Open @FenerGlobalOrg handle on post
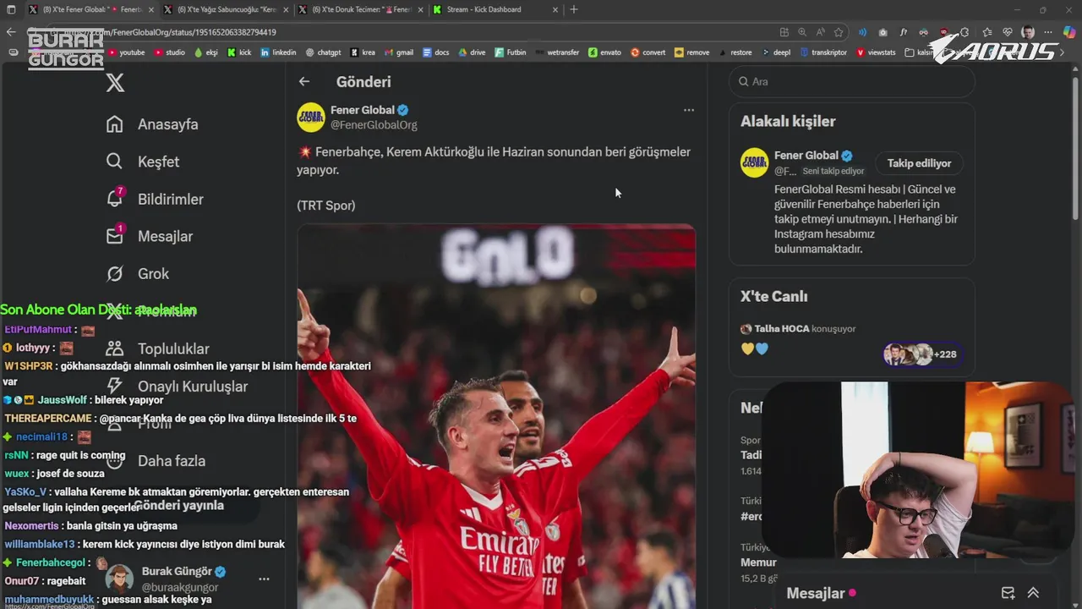 click(374, 125)
